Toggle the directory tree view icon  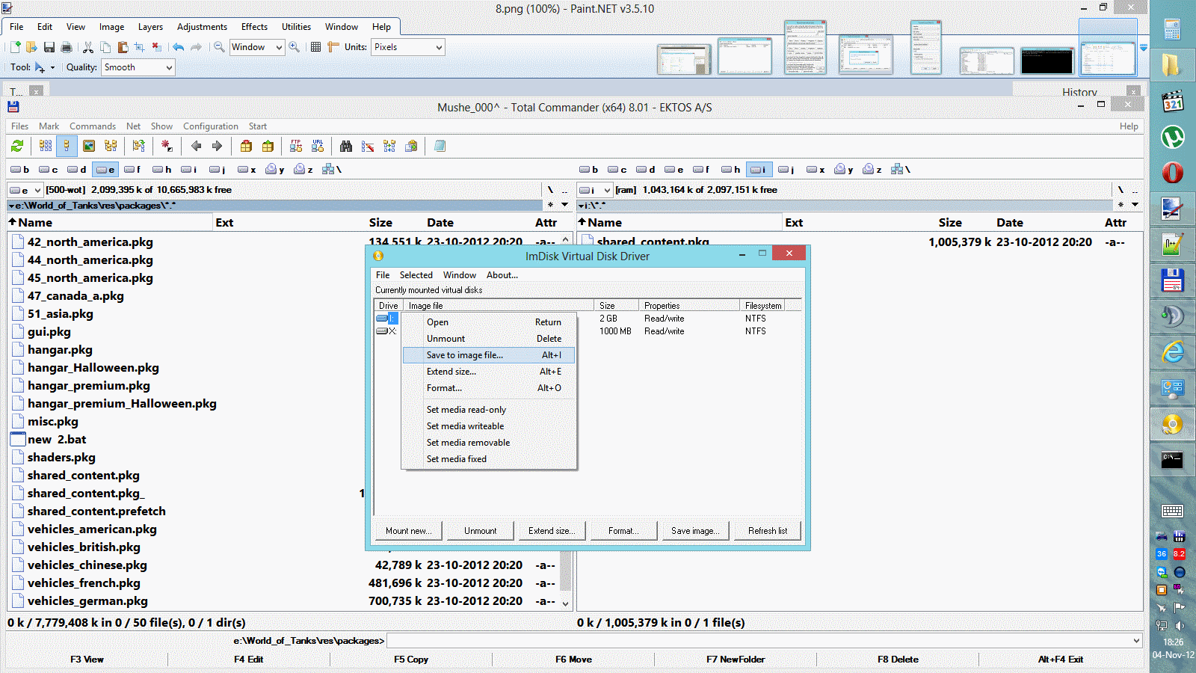(111, 146)
